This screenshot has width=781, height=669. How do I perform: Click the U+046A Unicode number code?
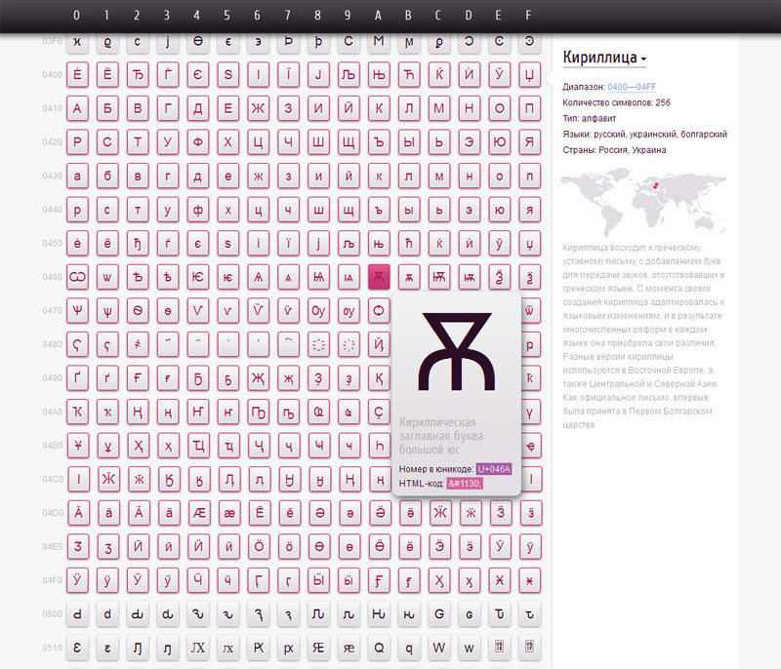point(494,469)
